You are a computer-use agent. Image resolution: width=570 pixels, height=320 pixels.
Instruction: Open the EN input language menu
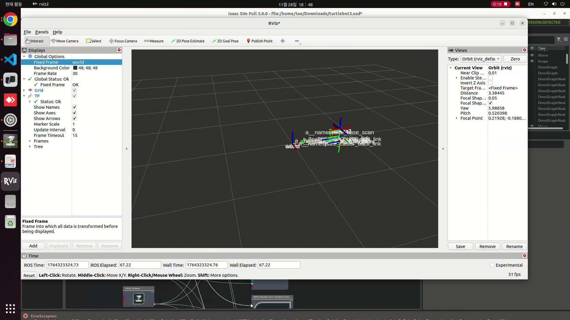(531, 4)
